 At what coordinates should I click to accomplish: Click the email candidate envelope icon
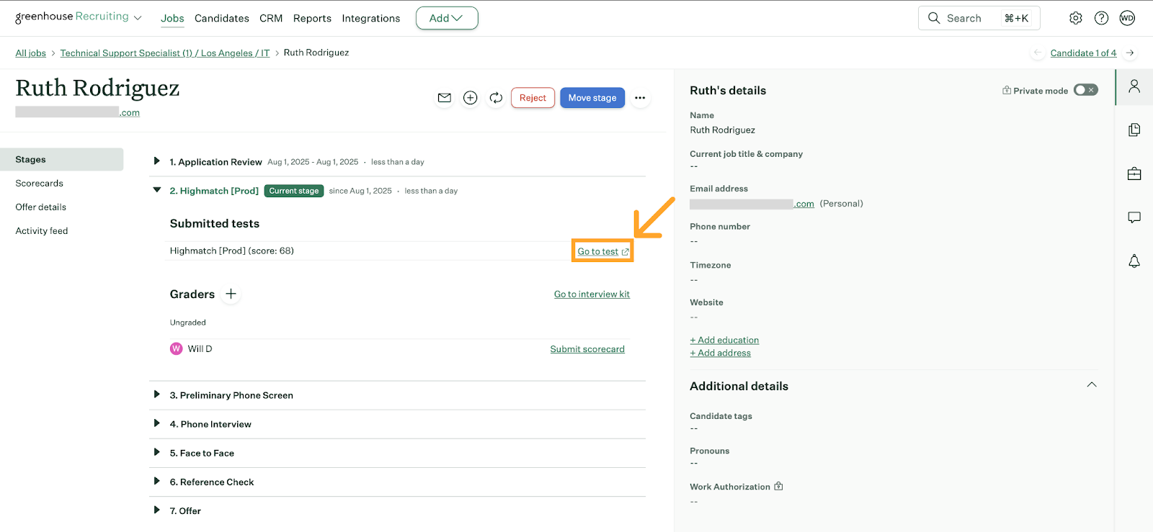[x=445, y=98]
